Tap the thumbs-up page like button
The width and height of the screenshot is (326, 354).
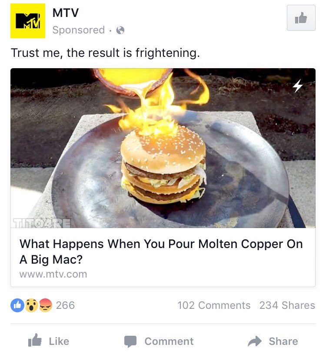301,18
